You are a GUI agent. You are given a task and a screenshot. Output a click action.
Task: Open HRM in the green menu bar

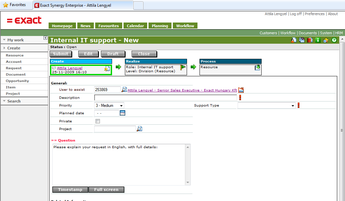[x=339, y=33]
